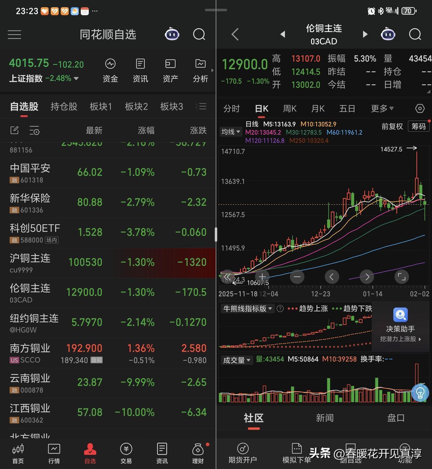
Task: Go to 理财 in bottom navigation
Action: point(198,453)
